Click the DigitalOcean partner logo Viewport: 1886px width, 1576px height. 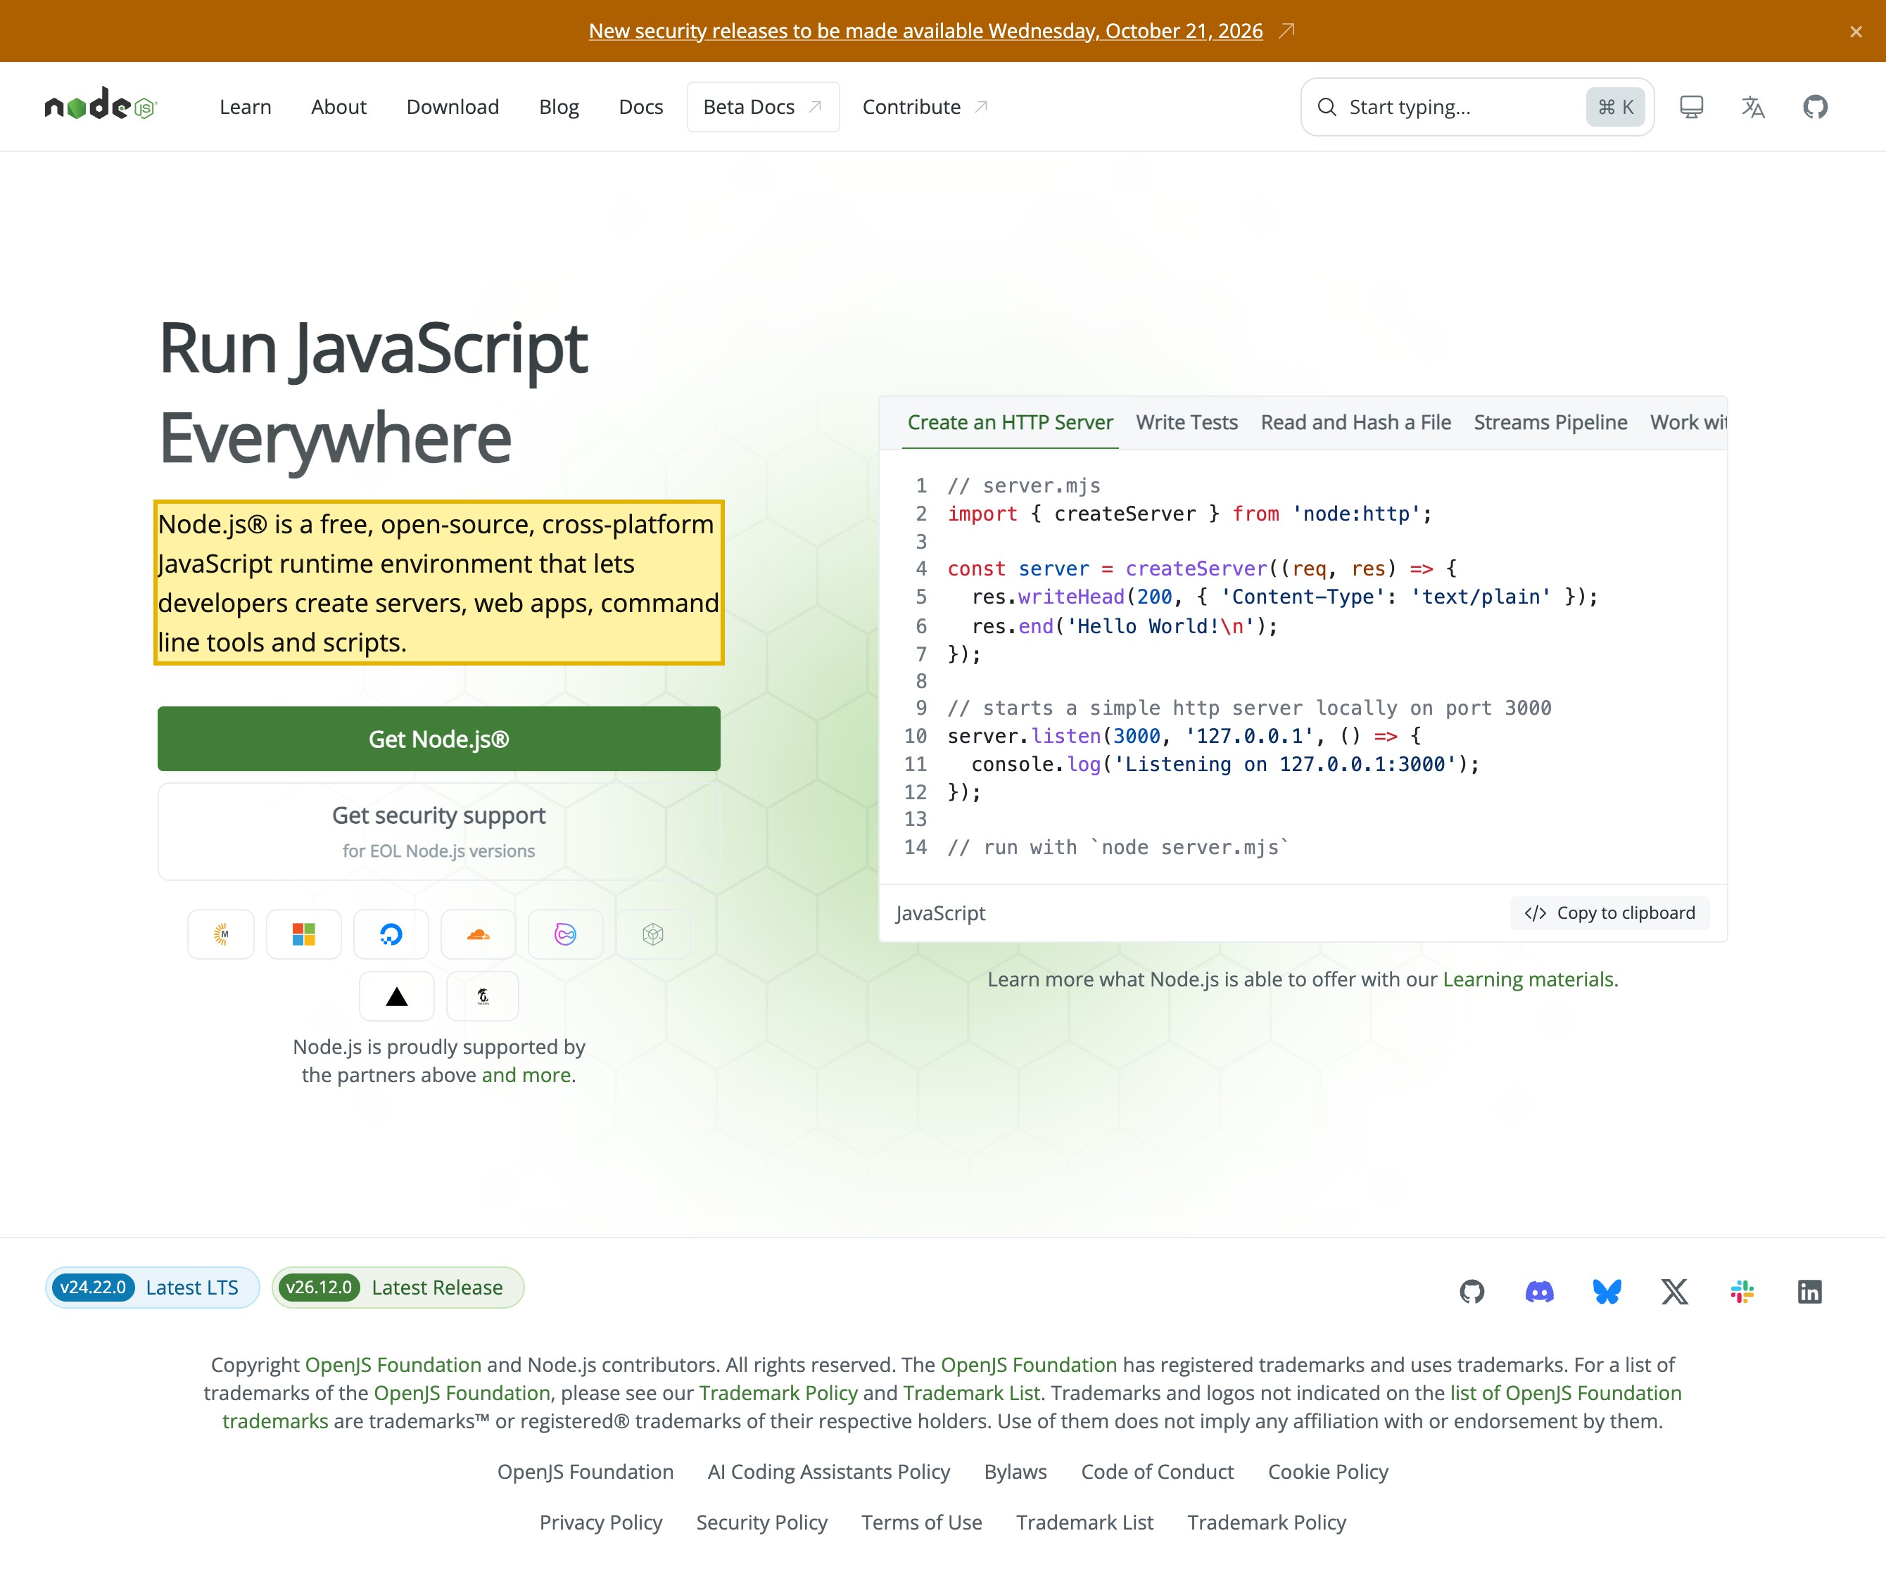pos(391,934)
